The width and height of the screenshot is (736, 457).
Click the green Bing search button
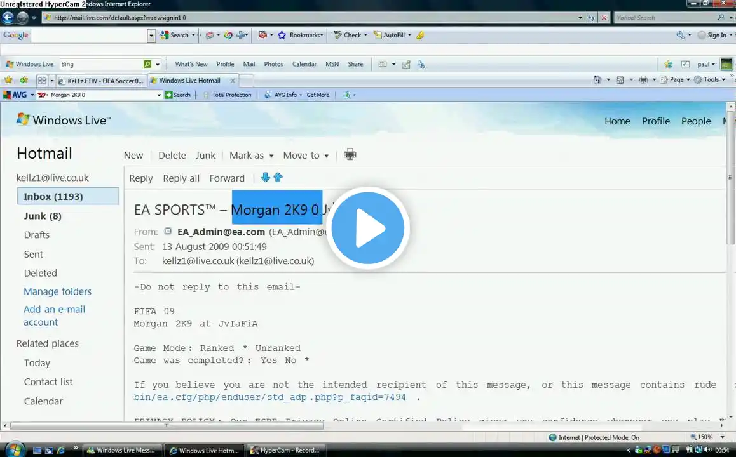(x=147, y=63)
